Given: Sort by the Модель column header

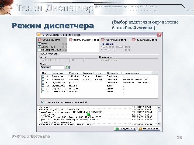Looking at the screenshot, I should click(x=87, y=73).
